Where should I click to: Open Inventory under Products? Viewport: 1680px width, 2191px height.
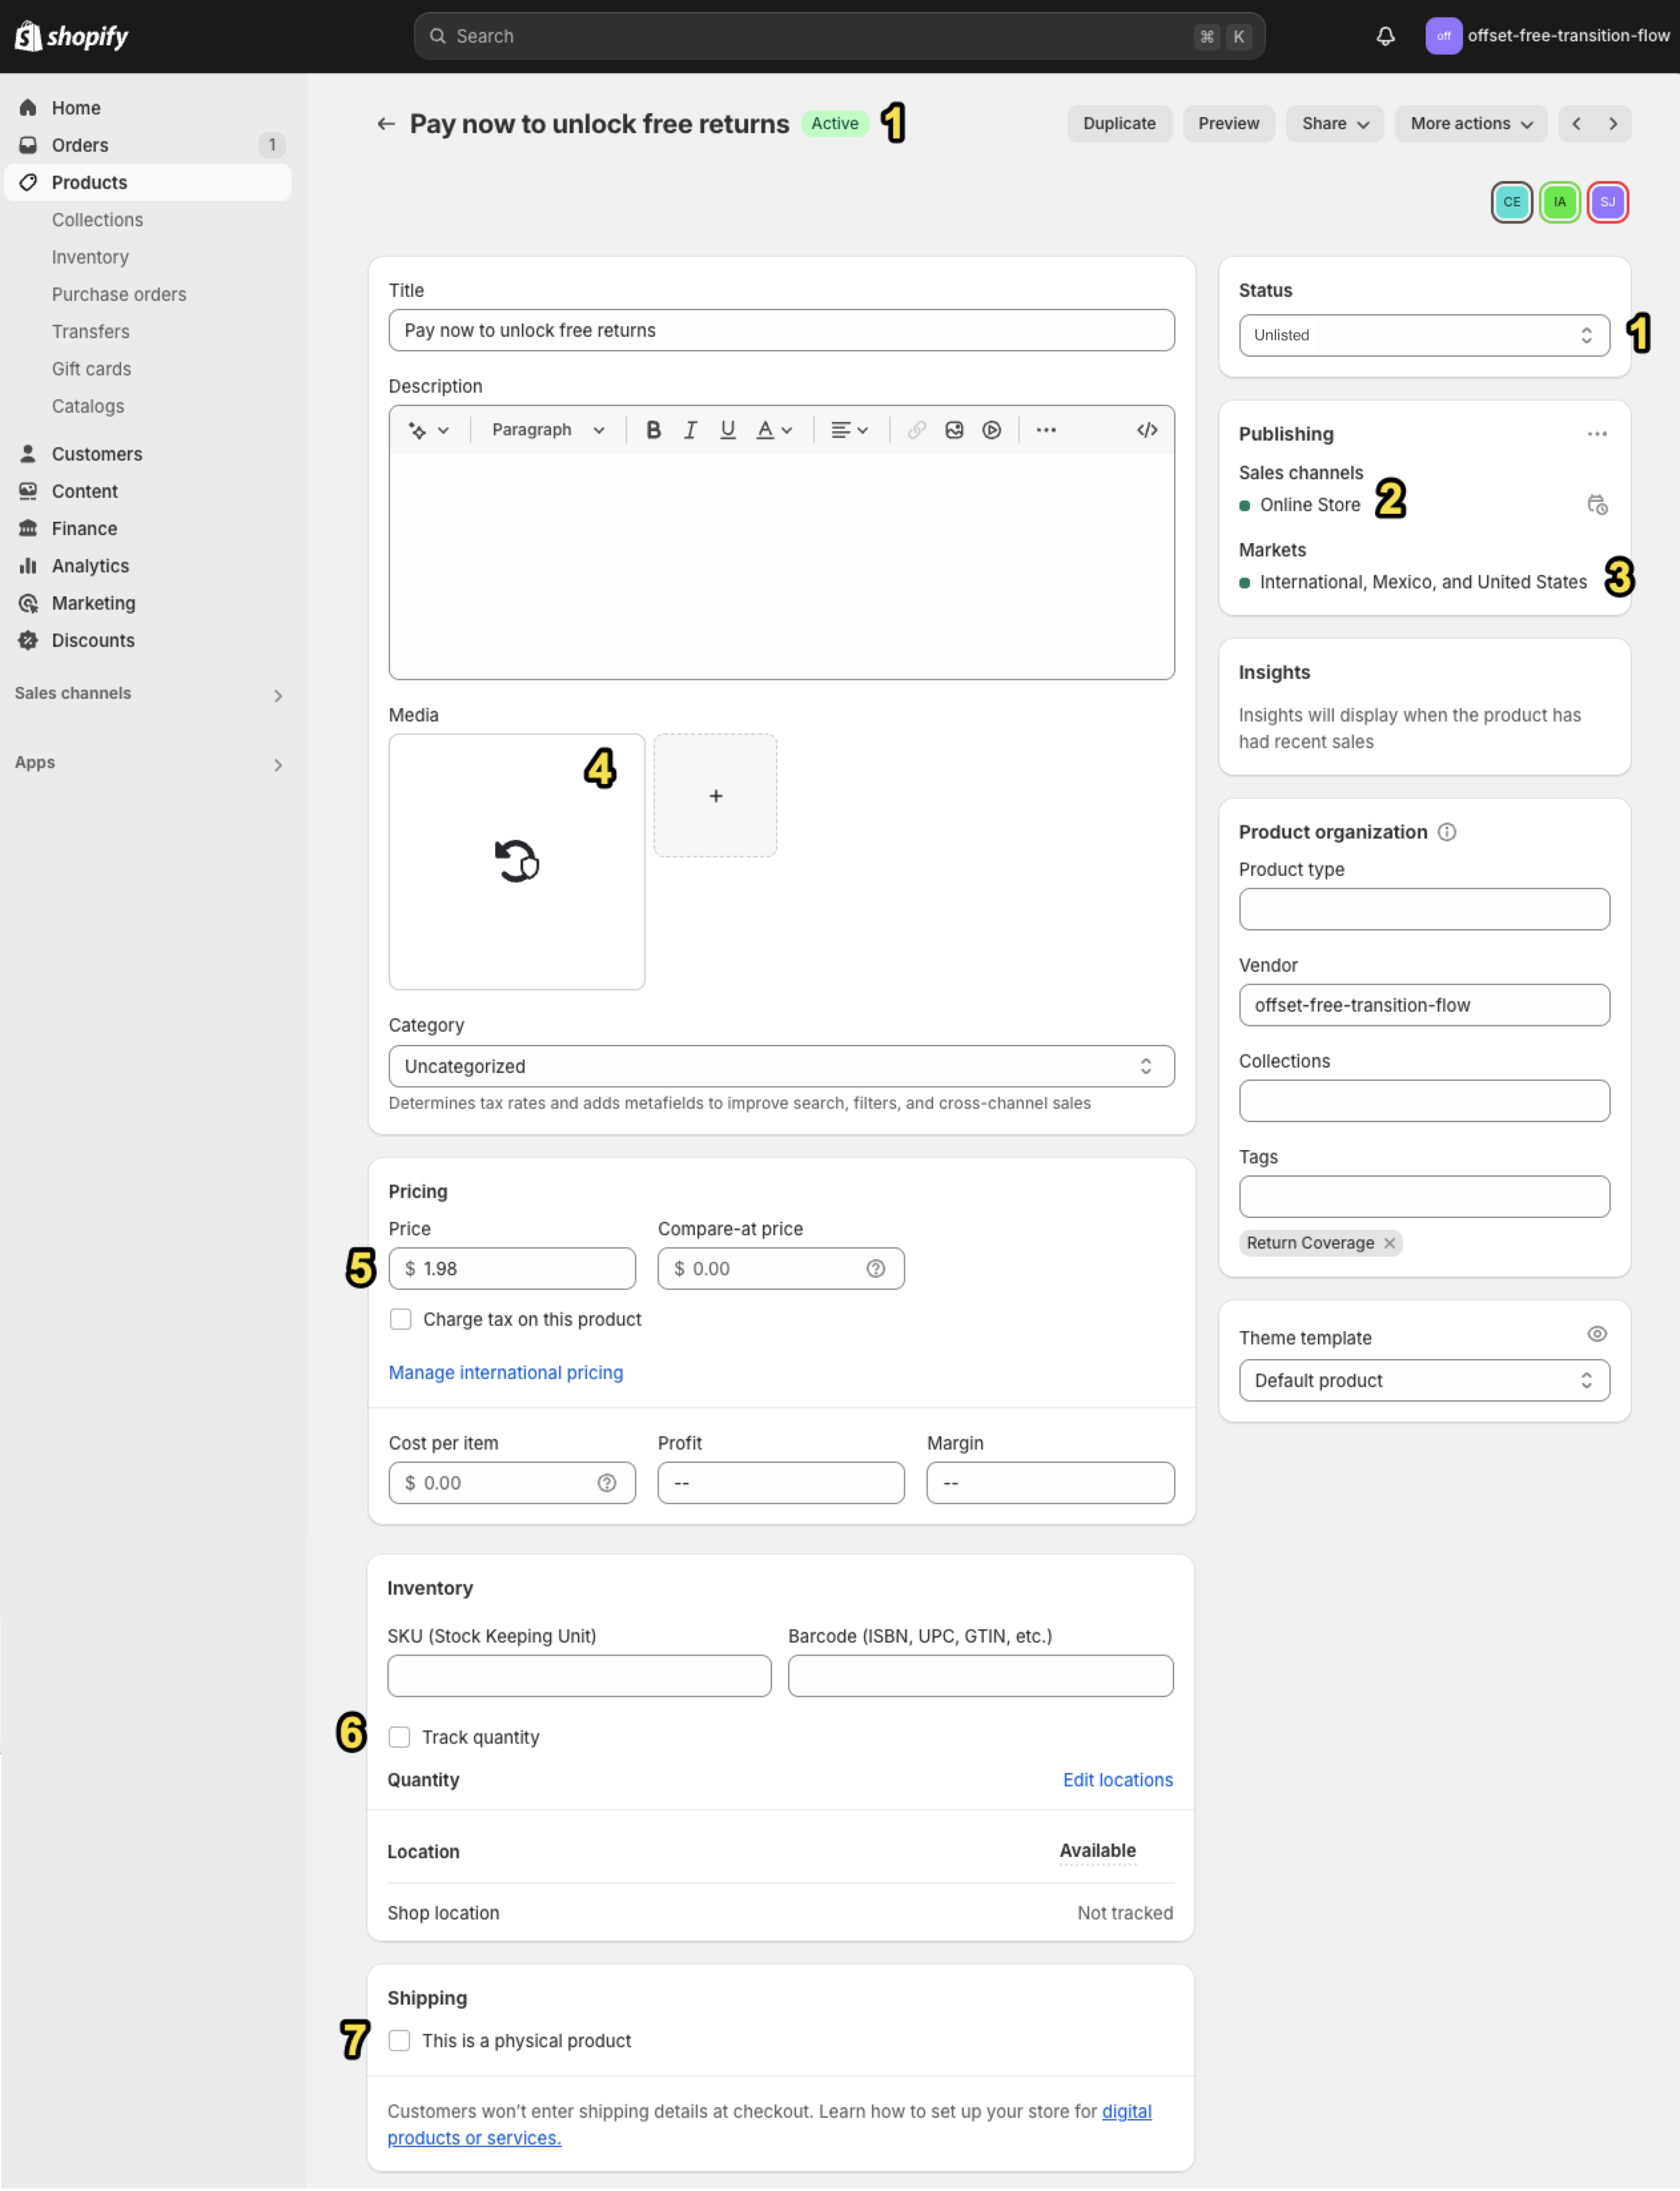coord(90,257)
